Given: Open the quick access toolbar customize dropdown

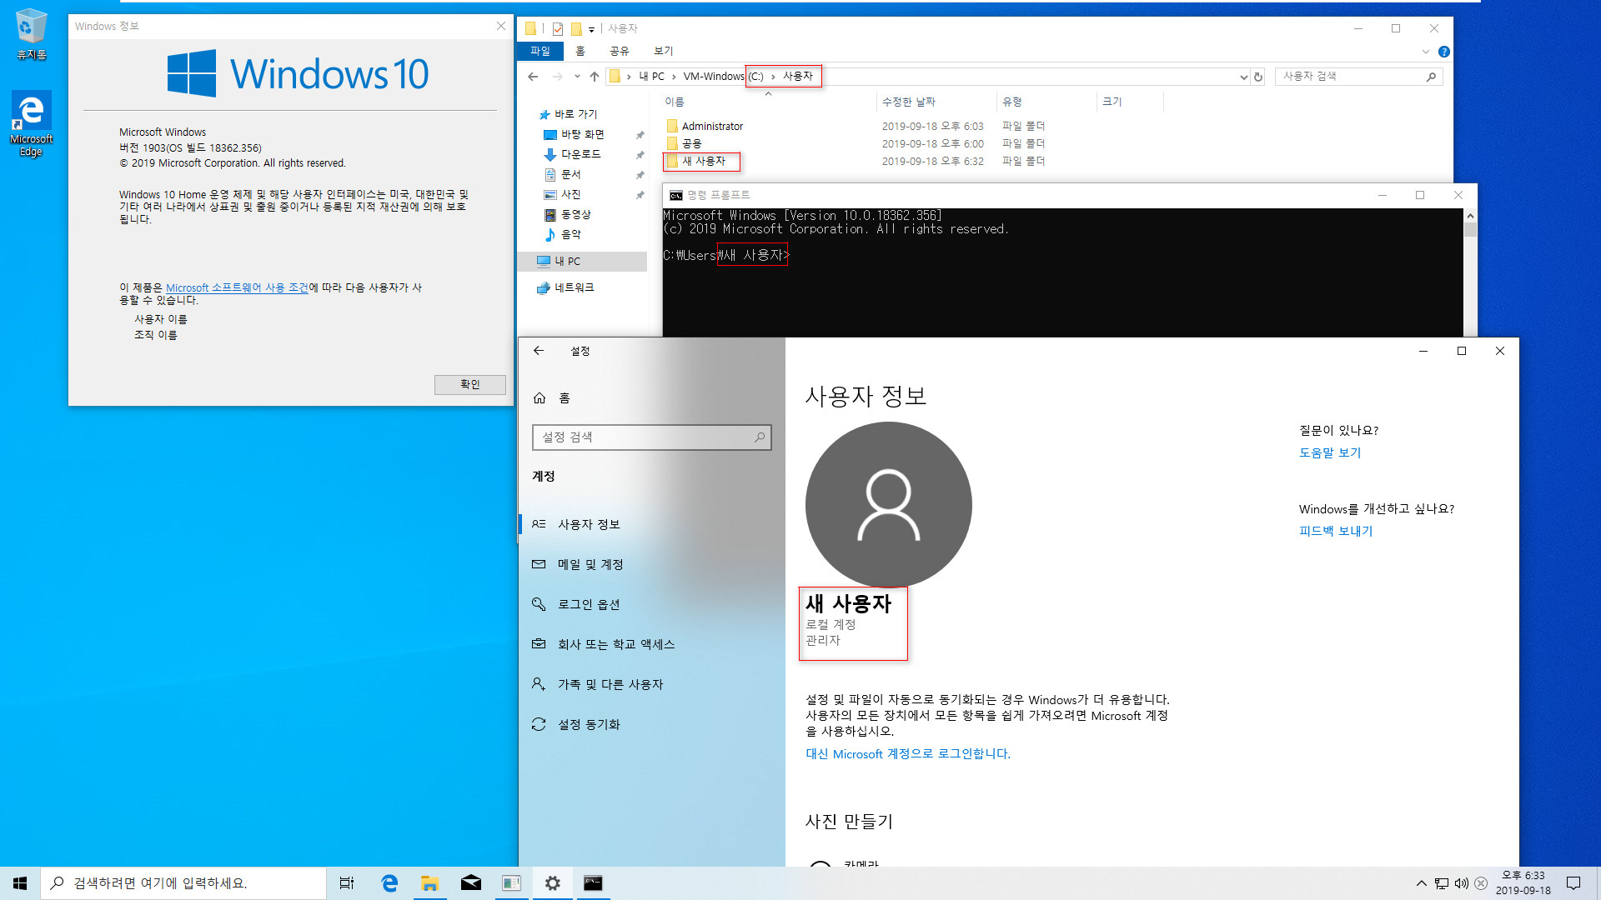Looking at the screenshot, I should click(591, 29).
